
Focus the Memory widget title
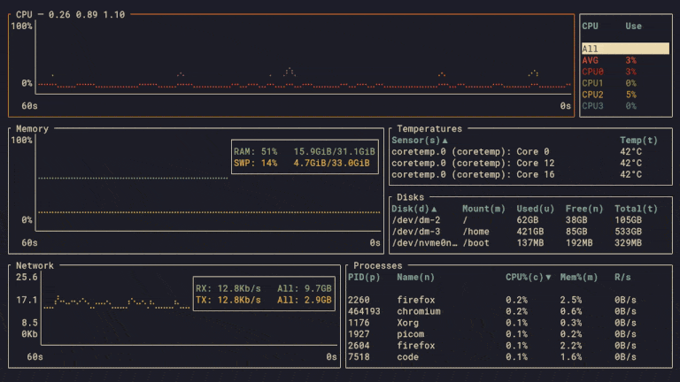33,129
